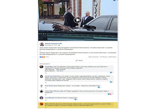Open Giorgi Gruzinski's profile name link
The height and width of the screenshot is (109, 164).
pyautogui.click(x=51, y=76)
